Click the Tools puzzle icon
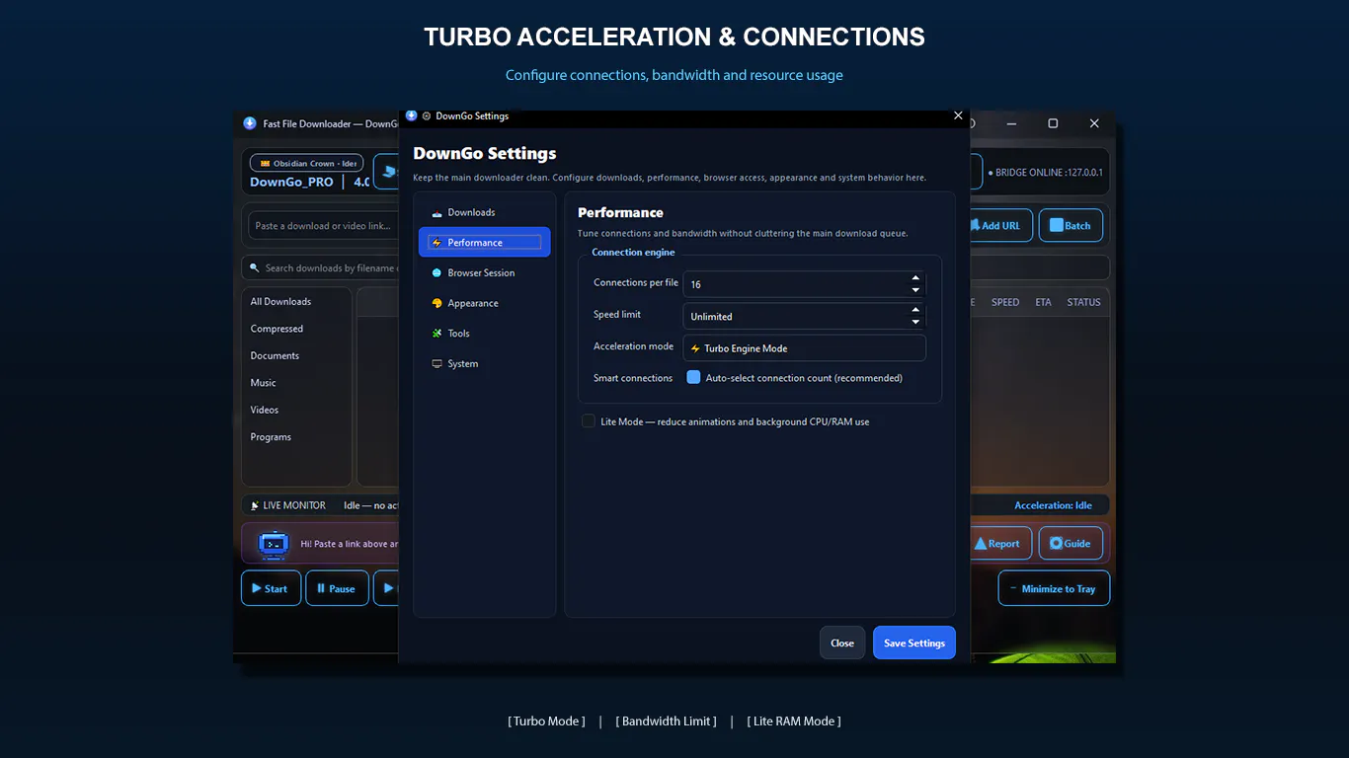Image resolution: width=1349 pixels, height=758 pixels. coord(436,334)
